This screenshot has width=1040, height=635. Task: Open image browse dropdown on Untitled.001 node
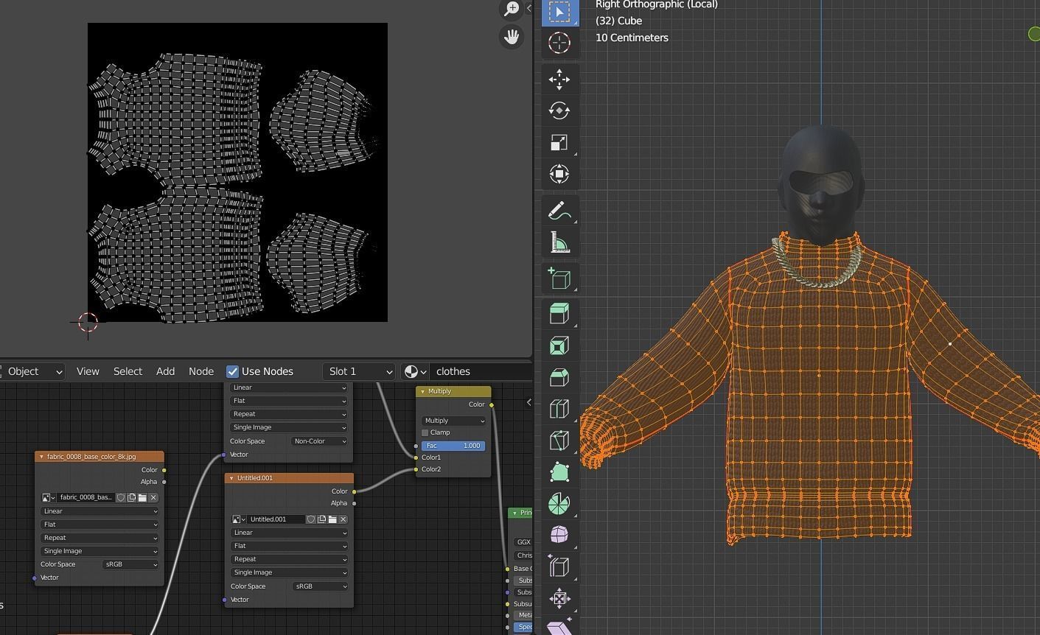coord(239,519)
